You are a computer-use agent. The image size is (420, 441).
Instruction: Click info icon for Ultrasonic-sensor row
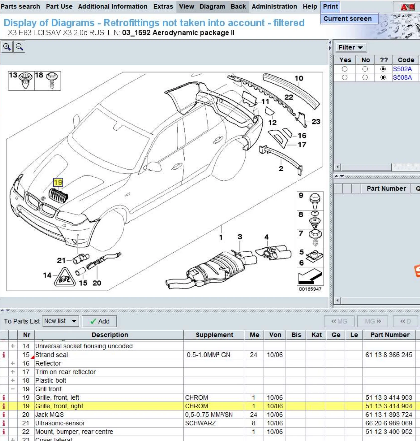coord(4,423)
